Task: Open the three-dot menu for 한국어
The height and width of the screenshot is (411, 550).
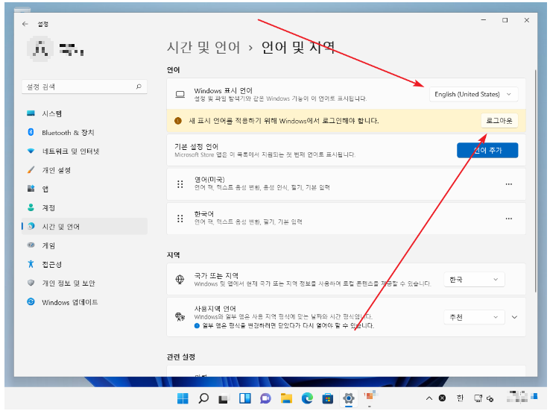Action: (508, 219)
